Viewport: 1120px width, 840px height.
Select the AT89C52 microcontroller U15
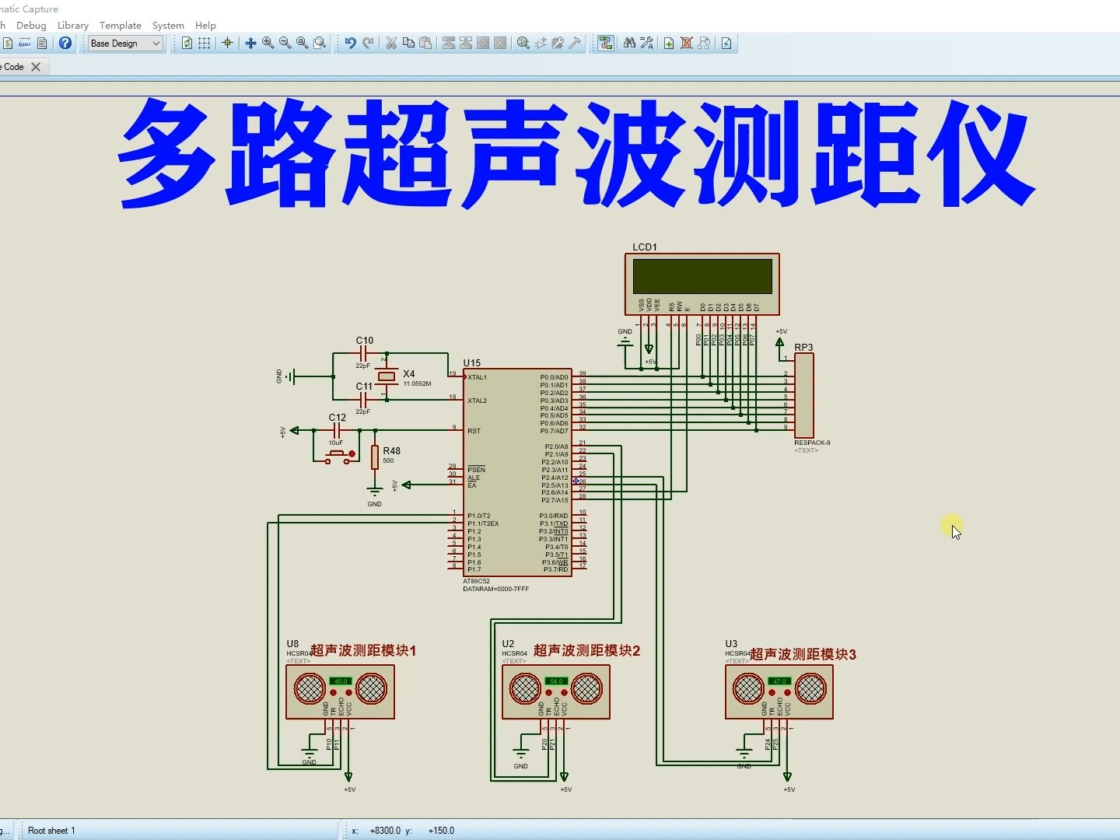pos(517,473)
